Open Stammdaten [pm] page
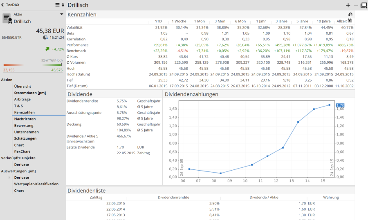368x220 pixels. point(30,93)
